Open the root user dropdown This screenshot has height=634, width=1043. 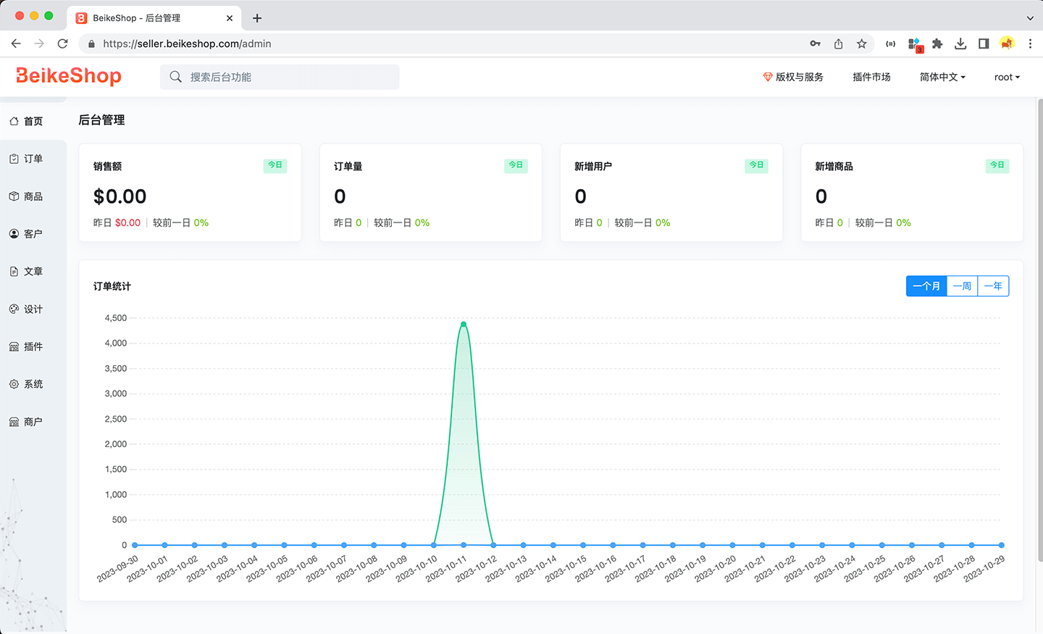coord(1007,77)
